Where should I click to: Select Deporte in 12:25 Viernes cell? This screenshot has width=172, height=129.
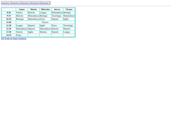tap(69, 29)
